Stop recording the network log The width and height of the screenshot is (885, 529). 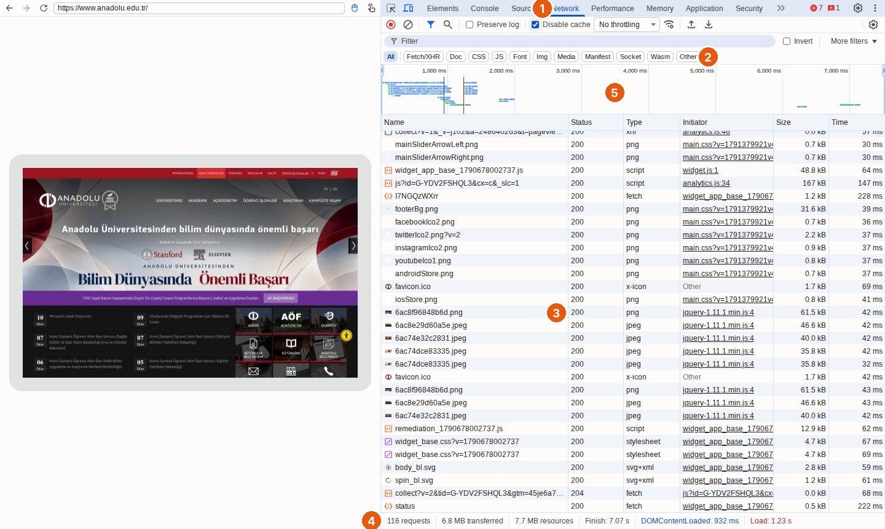point(391,25)
